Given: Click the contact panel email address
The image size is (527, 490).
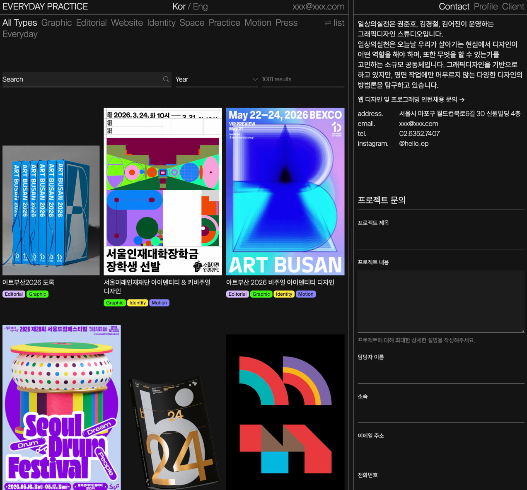Looking at the screenshot, I should pos(418,123).
